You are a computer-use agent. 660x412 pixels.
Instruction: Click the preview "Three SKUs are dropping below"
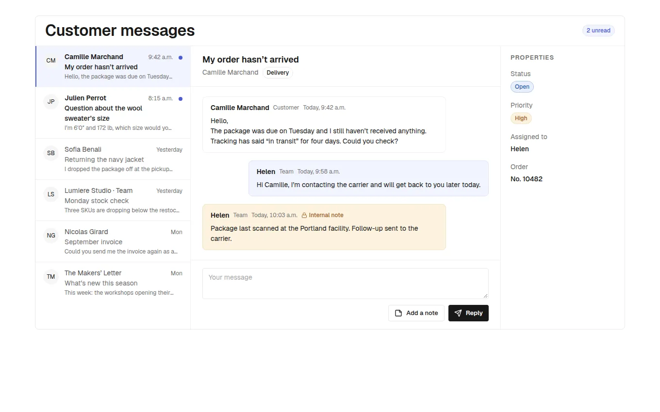(122, 210)
